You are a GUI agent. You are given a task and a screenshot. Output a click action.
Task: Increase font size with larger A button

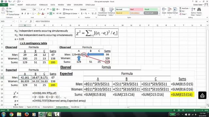(x=41, y=9)
